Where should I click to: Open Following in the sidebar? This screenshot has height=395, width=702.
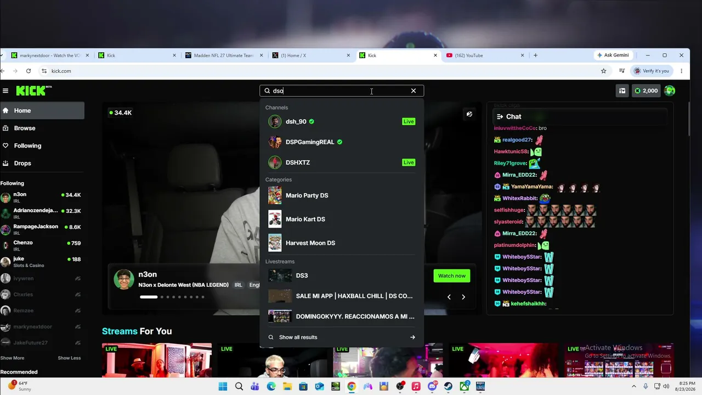[x=42, y=145]
